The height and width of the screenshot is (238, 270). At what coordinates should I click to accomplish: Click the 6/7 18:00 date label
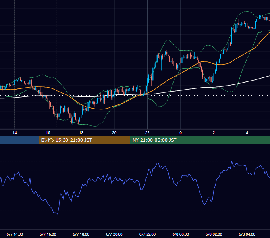81,234
